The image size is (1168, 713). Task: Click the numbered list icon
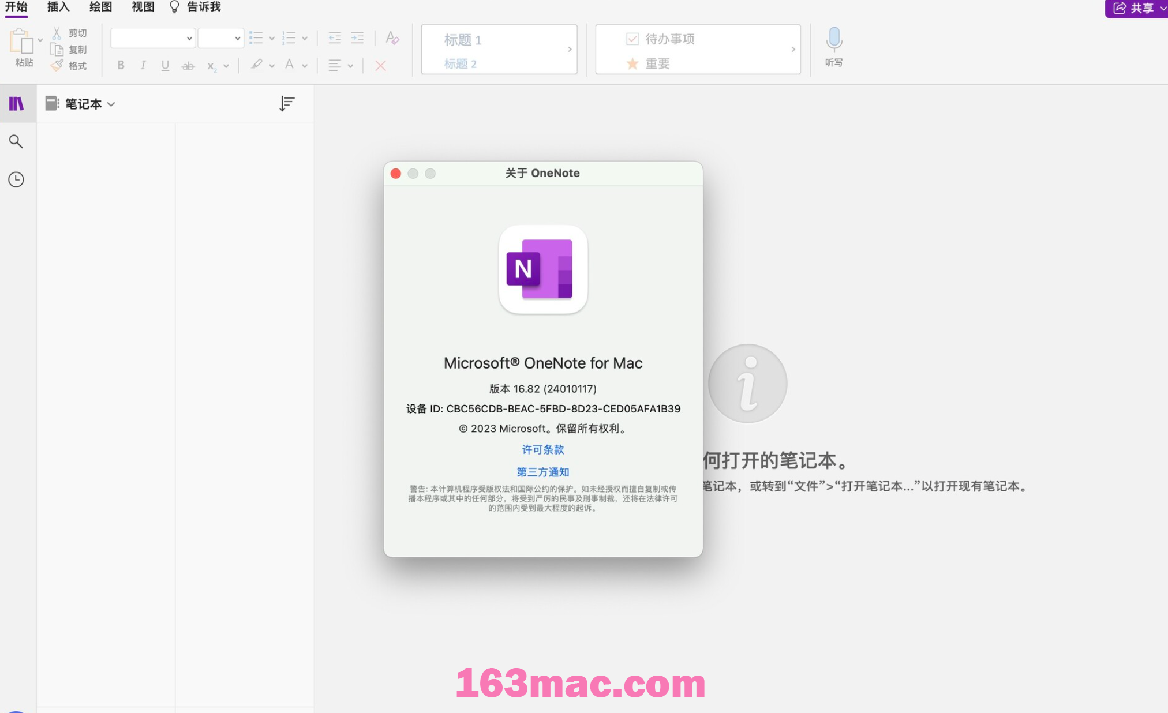point(289,38)
